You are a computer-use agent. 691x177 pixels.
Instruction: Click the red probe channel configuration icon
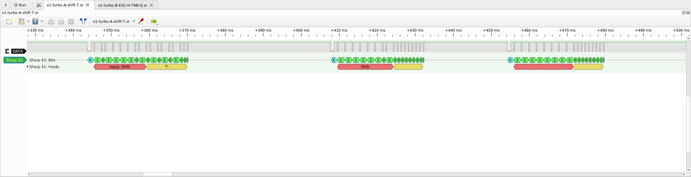(x=141, y=21)
